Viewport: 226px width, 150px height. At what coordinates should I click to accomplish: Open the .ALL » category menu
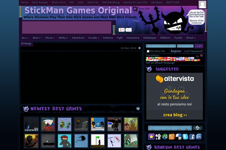(24, 38)
